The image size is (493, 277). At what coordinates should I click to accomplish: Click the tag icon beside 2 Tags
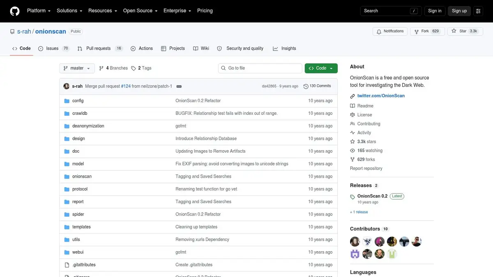pyautogui.click(x=134, y=68)
